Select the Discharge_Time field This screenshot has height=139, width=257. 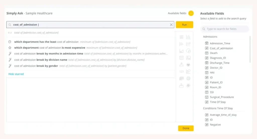click(x=219, y=63)
